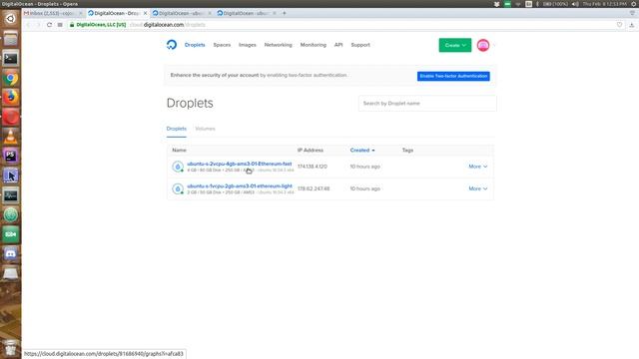This screenshot has height=359, width=639.
Task: Open the Ubuntu Dash launcher
Action: click(11, 19)
